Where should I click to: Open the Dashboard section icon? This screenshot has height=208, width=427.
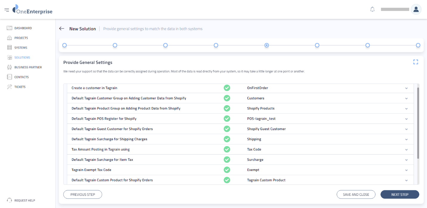pos(9,28)
